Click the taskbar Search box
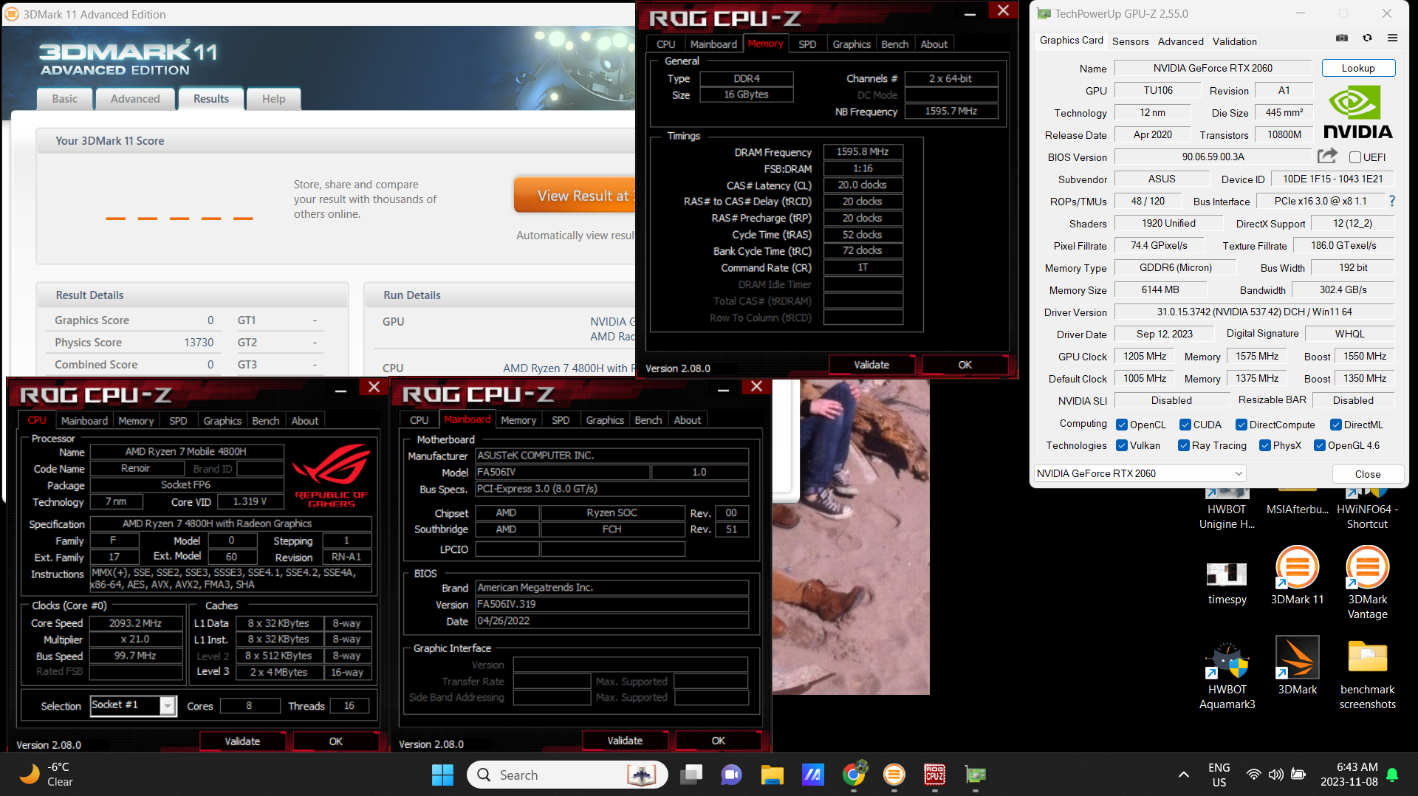This screenshot has width=1418, height=796. (x=567, y=775)
